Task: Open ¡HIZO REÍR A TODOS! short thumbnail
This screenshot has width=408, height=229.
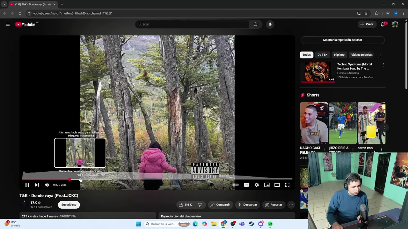Action: pyautogui.click(x=343, y=123)
